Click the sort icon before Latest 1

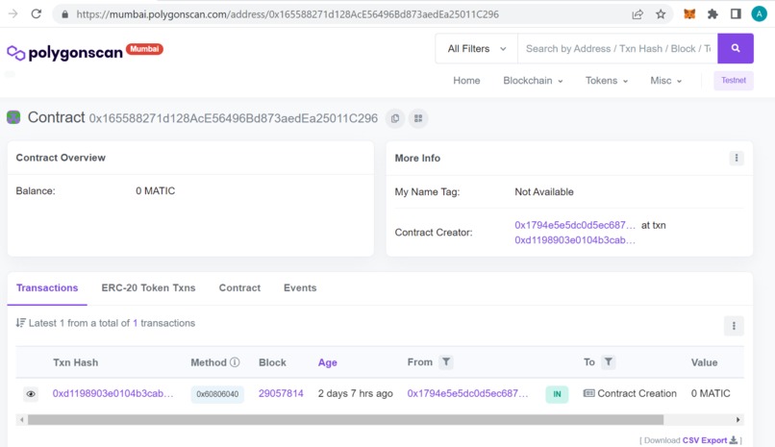click(x=20, y=323)
